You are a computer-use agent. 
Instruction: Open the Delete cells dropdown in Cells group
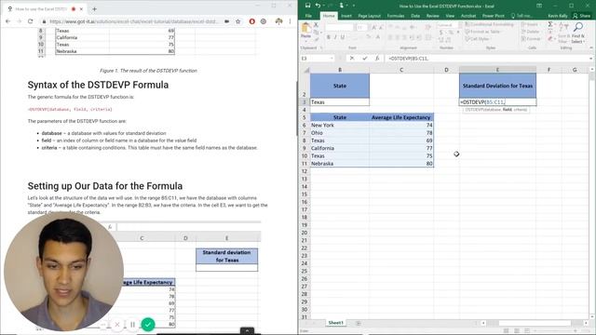pos(531,32)
